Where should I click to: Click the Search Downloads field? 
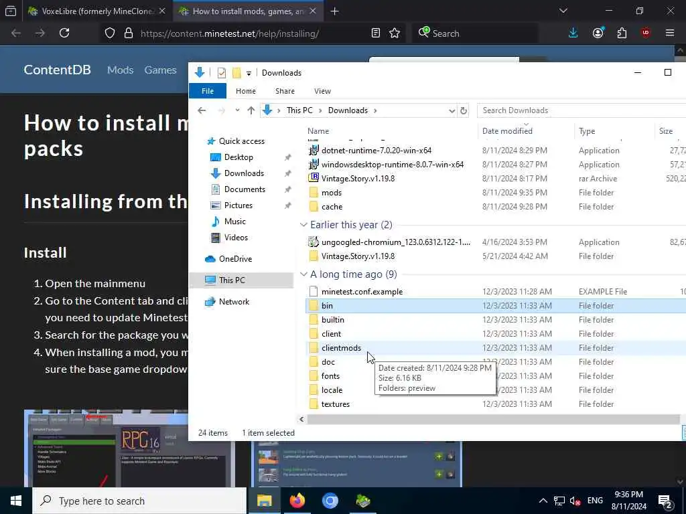[x=581, y=110]
